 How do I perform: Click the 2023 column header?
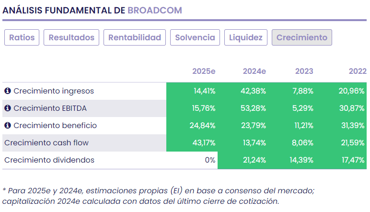click(x=304, y=71)
